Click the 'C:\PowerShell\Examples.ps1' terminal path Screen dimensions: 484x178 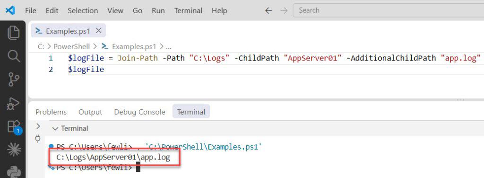tap(203, 147)
